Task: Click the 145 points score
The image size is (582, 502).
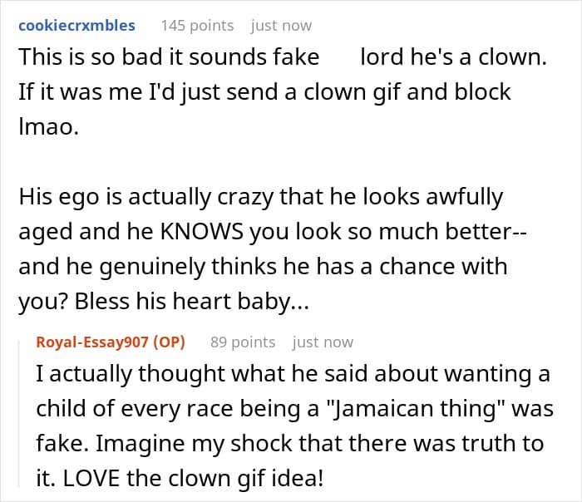Action: pyautogui.click(x=197, y=25)
